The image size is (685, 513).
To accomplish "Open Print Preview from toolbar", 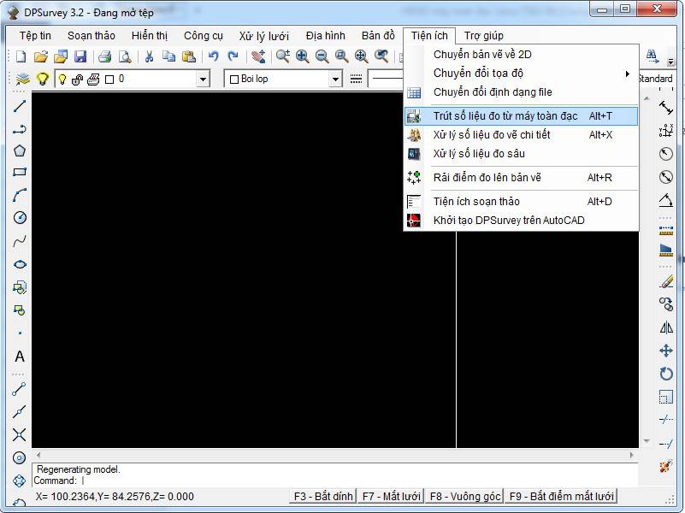I will pos(125,56).
